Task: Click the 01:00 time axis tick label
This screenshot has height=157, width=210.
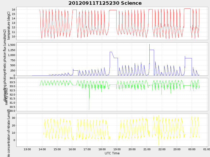Action: [x=207, y=149]
